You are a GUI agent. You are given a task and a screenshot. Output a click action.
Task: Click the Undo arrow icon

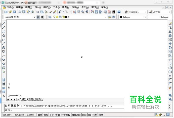click(x=60, y=12)
